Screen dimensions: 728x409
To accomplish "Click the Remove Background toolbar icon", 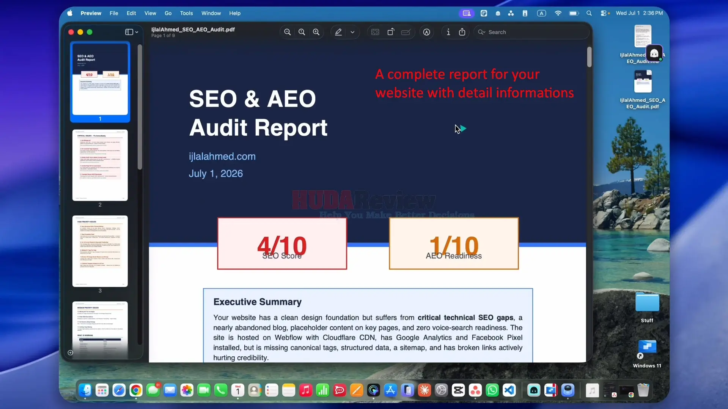I will pyautogui.click(x=375, y=32).
